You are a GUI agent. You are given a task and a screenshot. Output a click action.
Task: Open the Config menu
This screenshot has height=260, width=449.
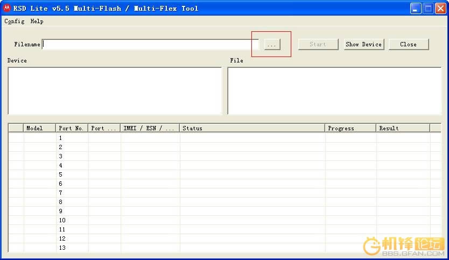[15, 22]
